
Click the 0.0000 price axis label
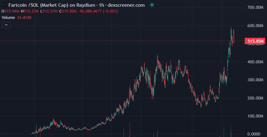pos(254,134)
